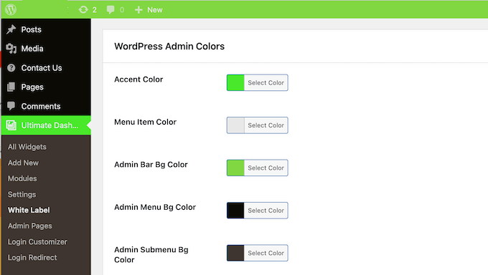The image size is (488, 275).
Task: Click the WordPress Admin Colors heading
Action: point(169,47)
